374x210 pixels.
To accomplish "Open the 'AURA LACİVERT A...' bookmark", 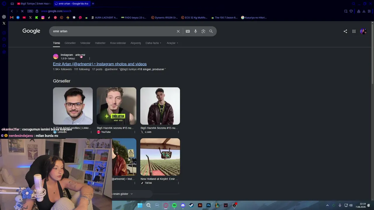I will (x=104, y=17).
